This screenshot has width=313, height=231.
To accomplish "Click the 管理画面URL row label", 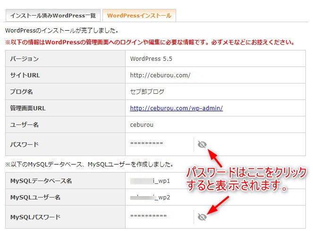I will pos(28,108).
